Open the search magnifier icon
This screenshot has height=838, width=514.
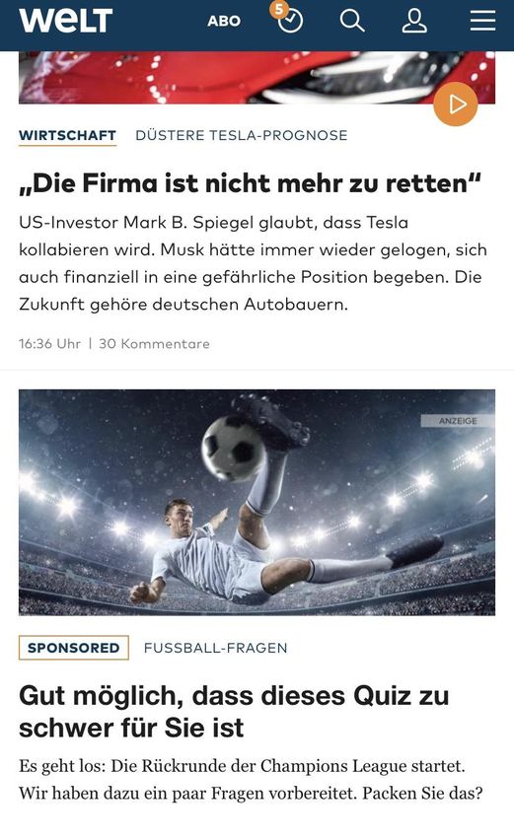pos(352,22)
